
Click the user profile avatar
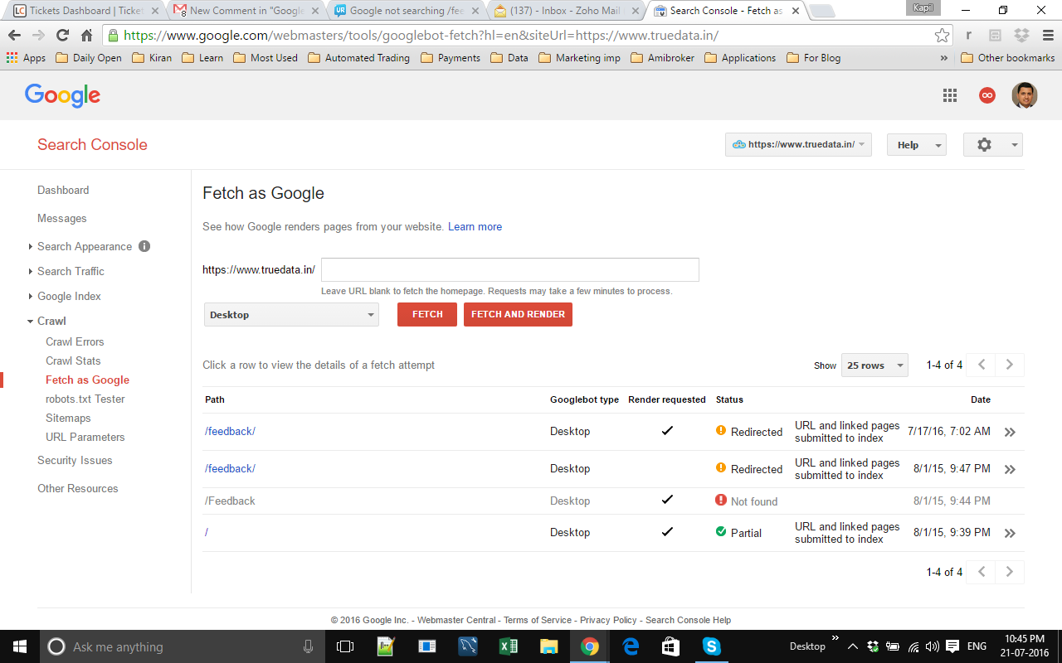pos(1025,95)
